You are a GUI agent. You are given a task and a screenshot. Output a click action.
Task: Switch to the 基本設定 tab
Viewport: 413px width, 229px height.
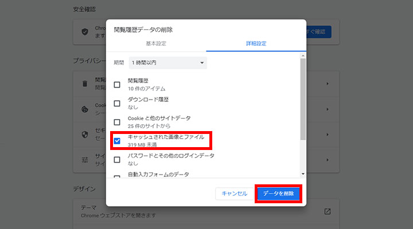point(156,44)
